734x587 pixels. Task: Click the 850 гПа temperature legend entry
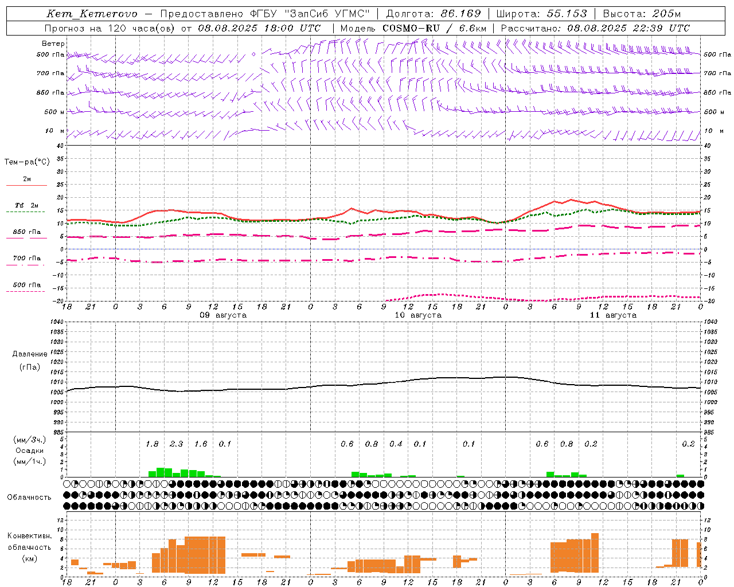click(27, 232)
